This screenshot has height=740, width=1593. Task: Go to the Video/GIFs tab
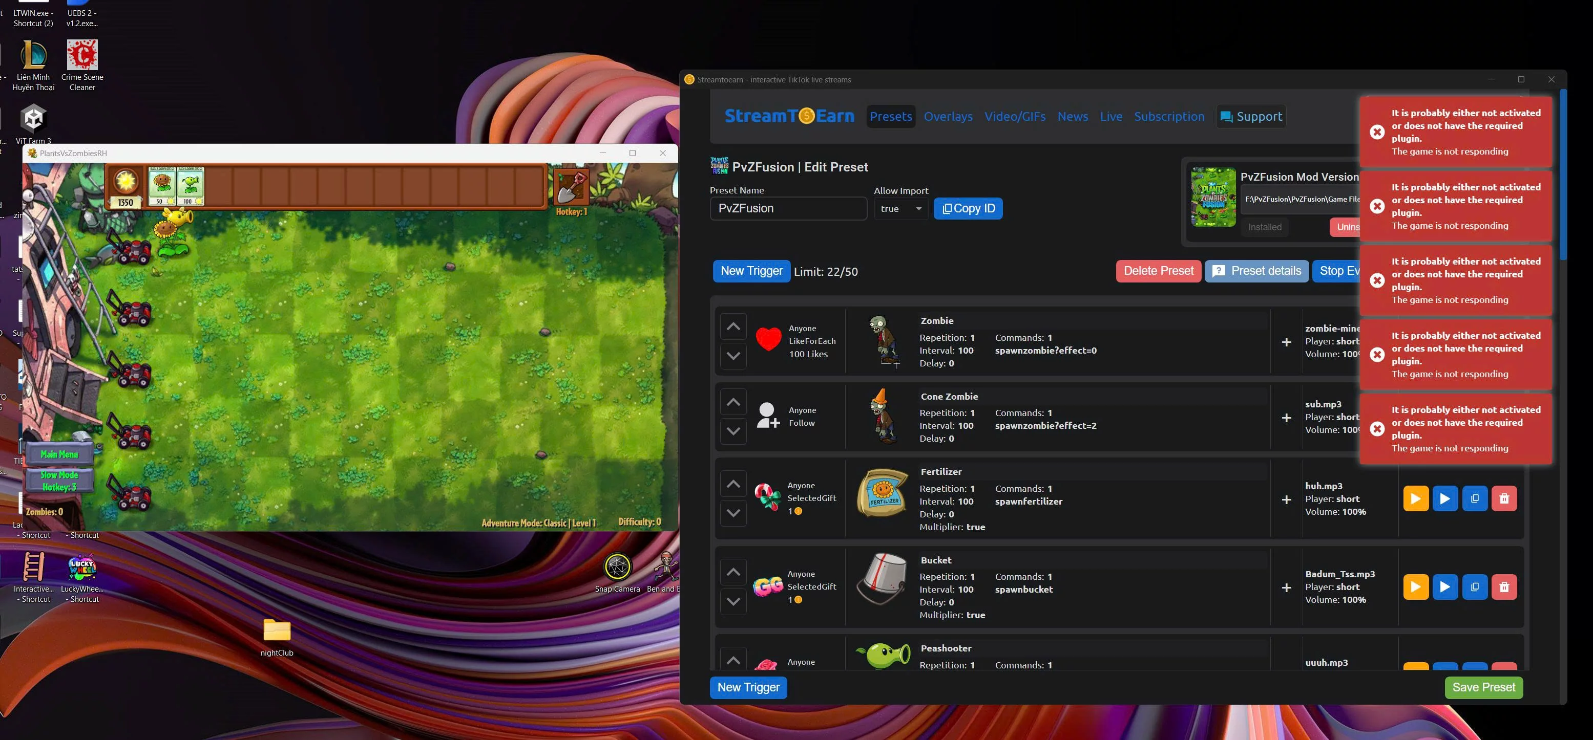tap(1015, 116)
